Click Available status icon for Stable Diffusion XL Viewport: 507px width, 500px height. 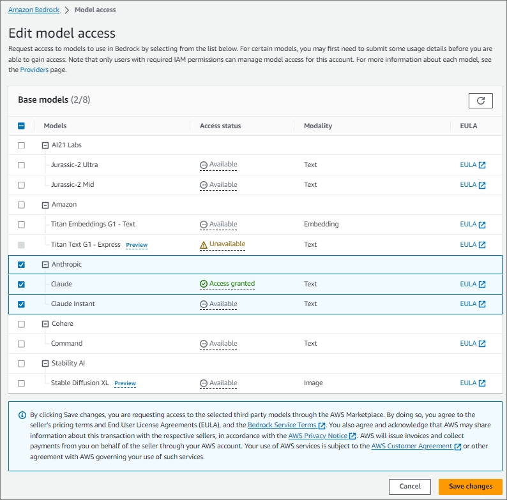click(204, 383)
